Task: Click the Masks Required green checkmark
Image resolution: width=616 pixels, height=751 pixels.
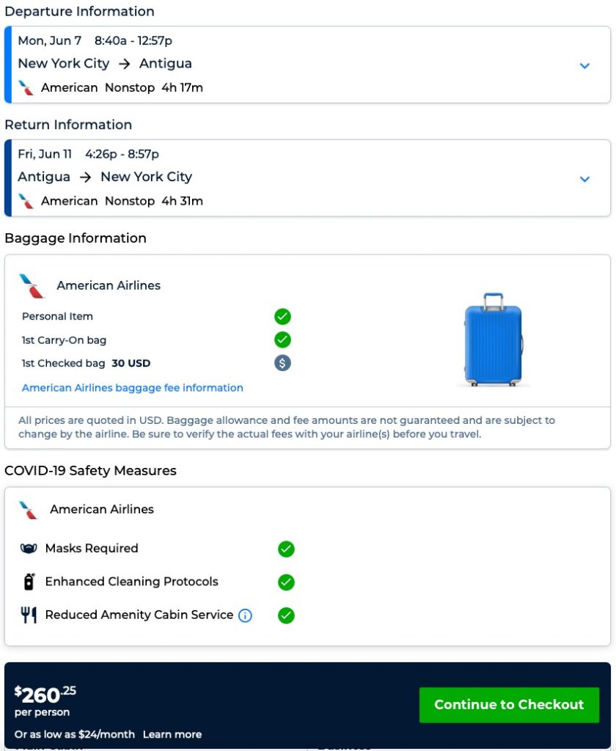Action: point(286,549)
